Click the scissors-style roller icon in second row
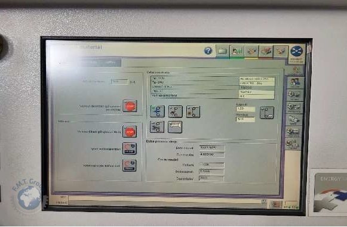The height and width of the screenshot is (227, 347). pos(157,127)
